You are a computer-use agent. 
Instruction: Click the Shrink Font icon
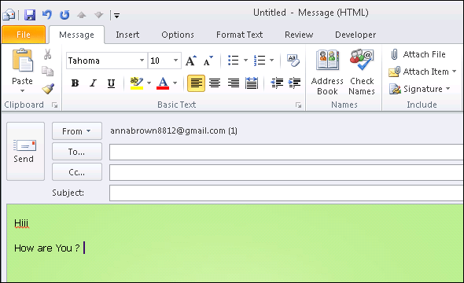click(208, 61)
